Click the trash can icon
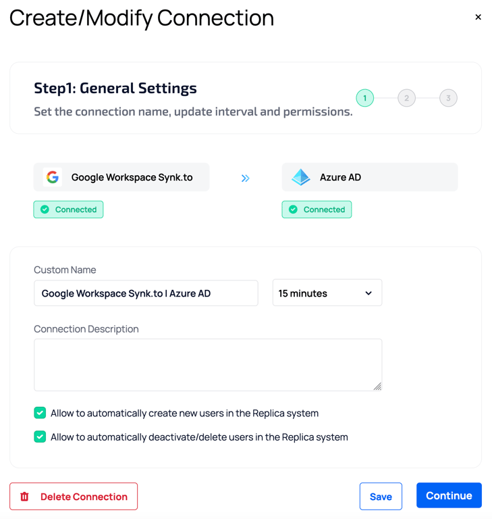The width and height of the screenshot is (492, 519). coord(25,497)
